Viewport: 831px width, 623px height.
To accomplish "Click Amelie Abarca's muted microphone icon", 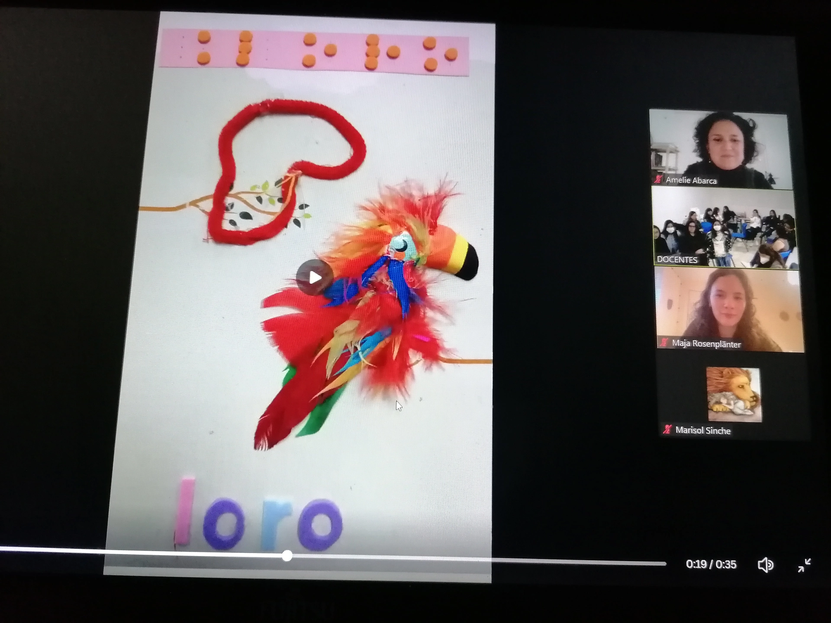I will [658, 179].
